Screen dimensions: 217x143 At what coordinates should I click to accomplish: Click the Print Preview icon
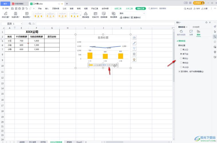pos(23,9)
